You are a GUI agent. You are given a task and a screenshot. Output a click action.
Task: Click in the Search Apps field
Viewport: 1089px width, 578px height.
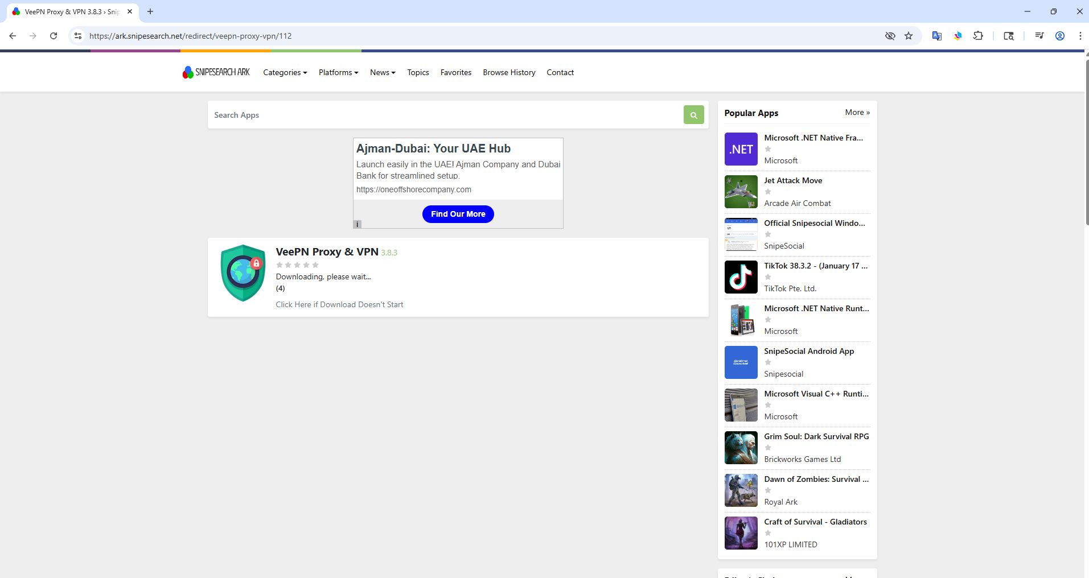click(x=446, y=115)
